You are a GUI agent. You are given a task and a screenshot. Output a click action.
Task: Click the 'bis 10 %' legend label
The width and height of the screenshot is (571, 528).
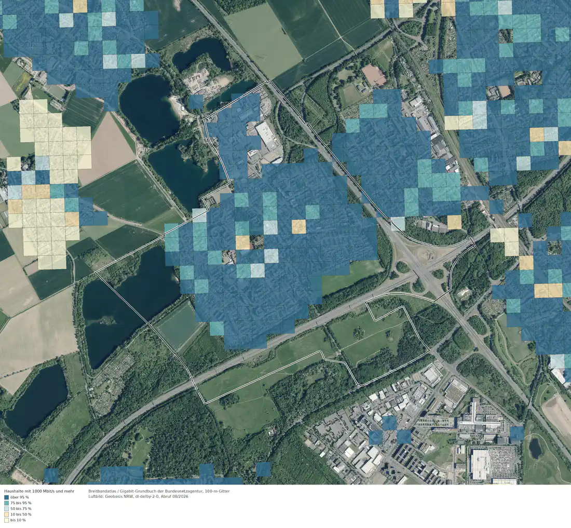pos(18,520)
